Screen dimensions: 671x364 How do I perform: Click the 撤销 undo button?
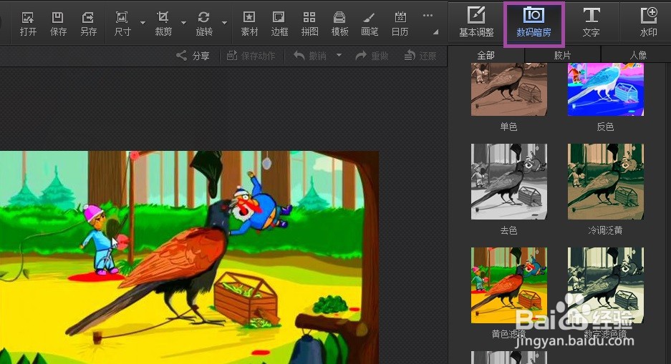(x=310, y=56)
